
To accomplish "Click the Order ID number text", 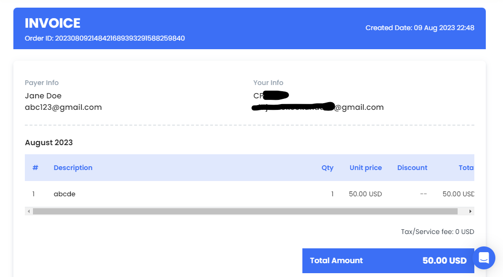I will [x=120, y=38].
